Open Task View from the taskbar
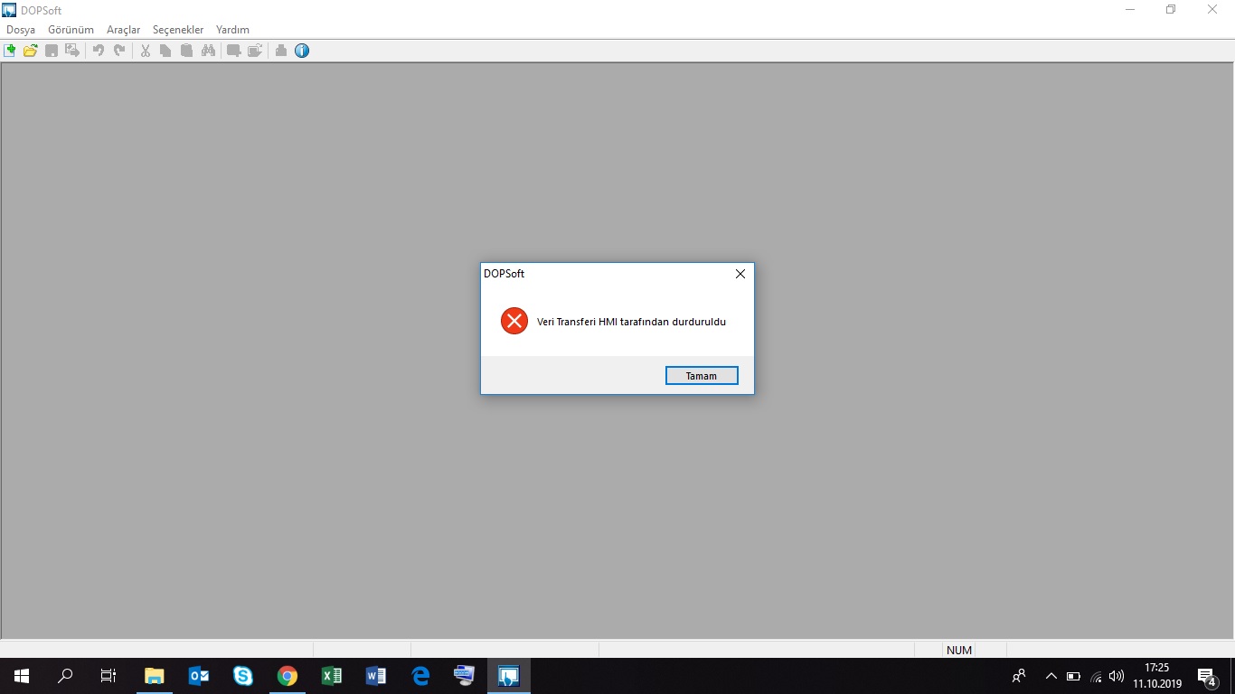The height and width of the screenshot is (694, 1235). pyautogui.click(x=108, y=676)
